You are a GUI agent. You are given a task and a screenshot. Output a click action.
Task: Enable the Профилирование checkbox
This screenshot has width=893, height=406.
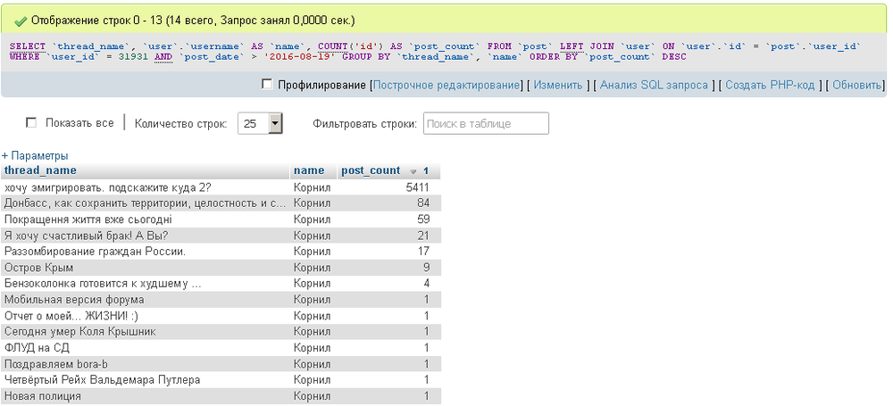(267, 85)
